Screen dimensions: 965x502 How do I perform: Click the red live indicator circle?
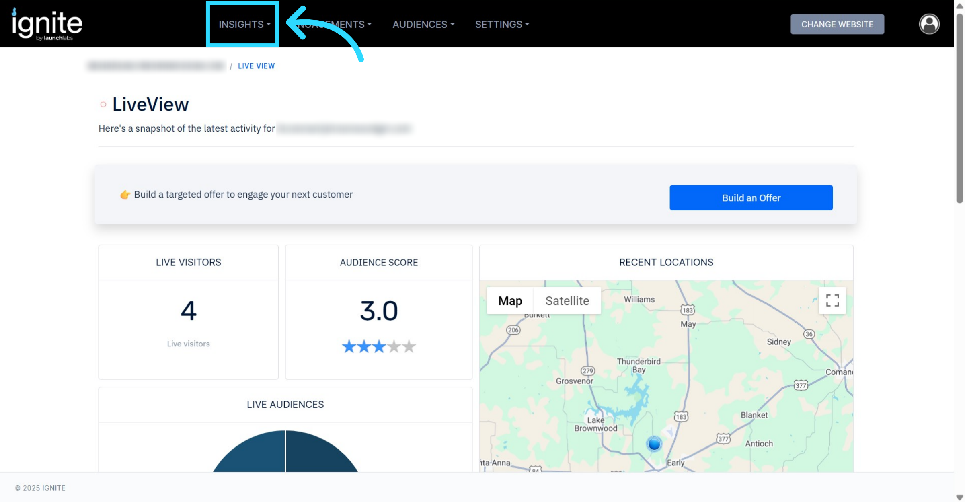103,105
